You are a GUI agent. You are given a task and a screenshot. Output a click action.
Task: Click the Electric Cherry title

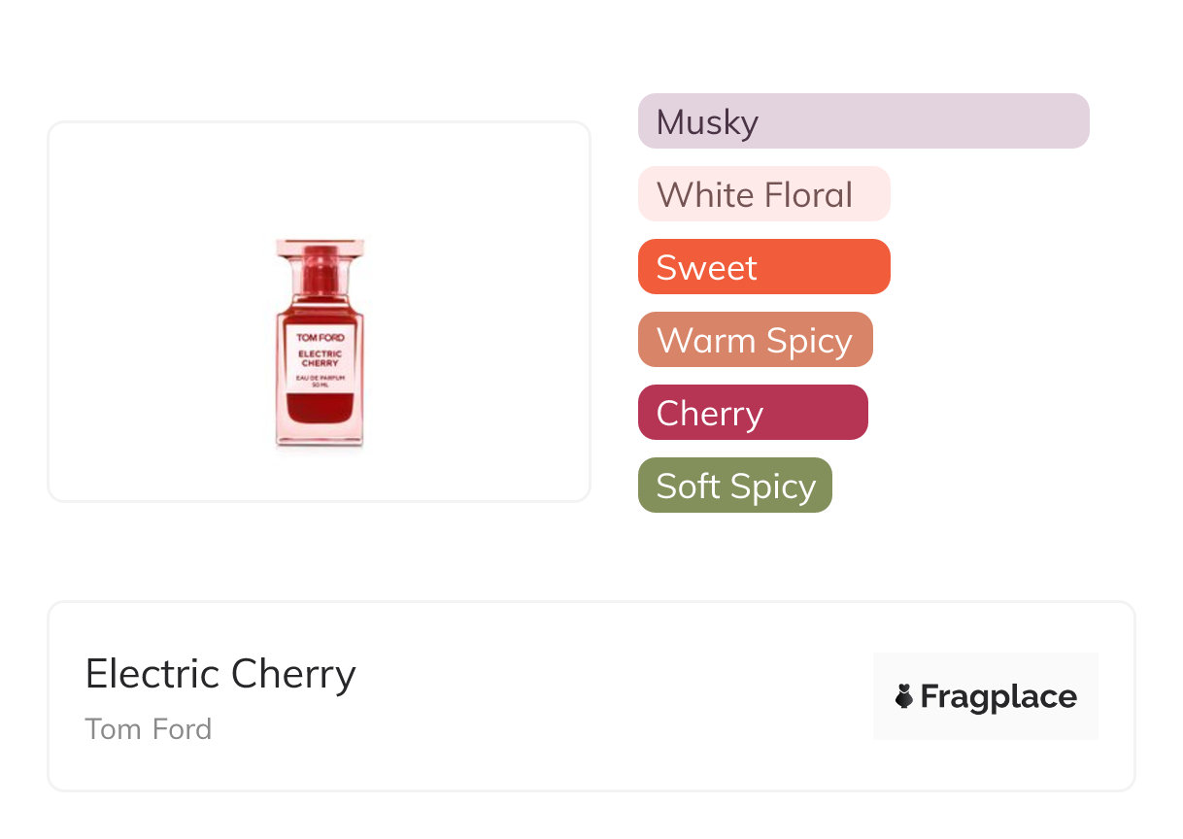coord(220,674)
